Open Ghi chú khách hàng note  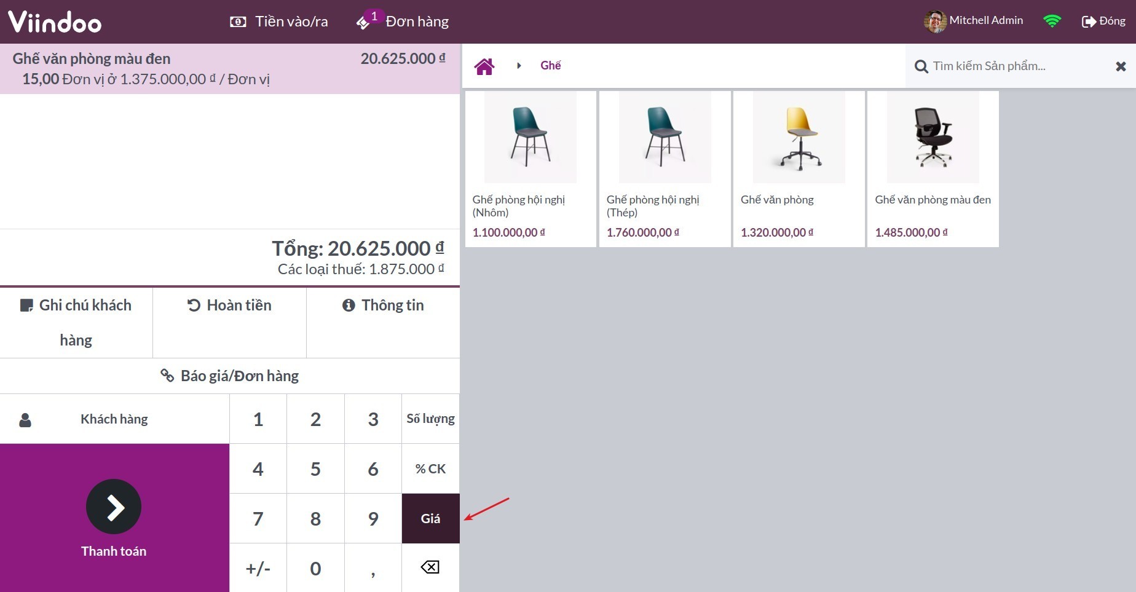pyautogui.click(x=76, y=323)
